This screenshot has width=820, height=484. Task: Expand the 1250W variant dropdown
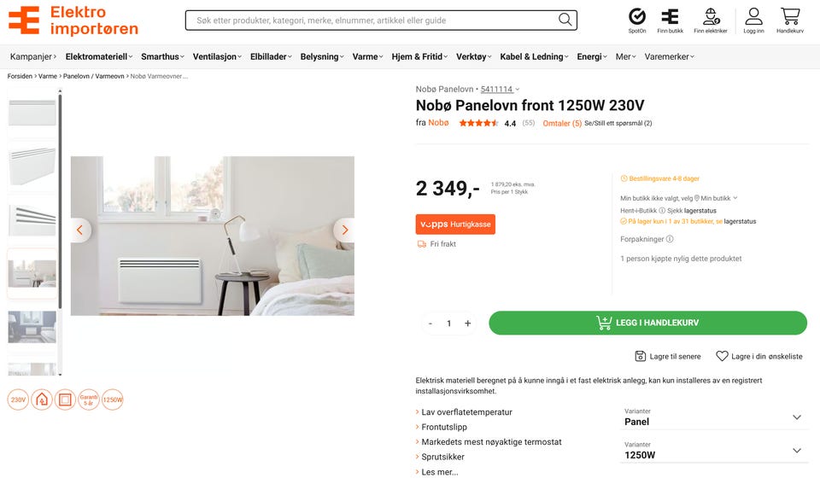coord(797,451)
